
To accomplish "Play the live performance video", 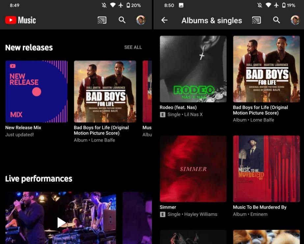I will (61, 222).
